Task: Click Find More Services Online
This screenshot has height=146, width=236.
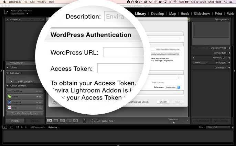Action: [25, 113]
